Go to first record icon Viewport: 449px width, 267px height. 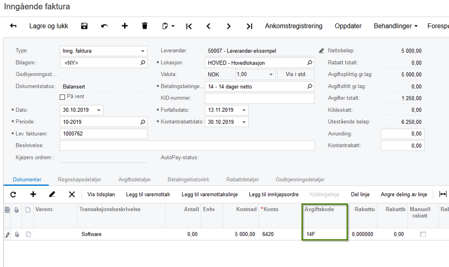pos(189,26)
